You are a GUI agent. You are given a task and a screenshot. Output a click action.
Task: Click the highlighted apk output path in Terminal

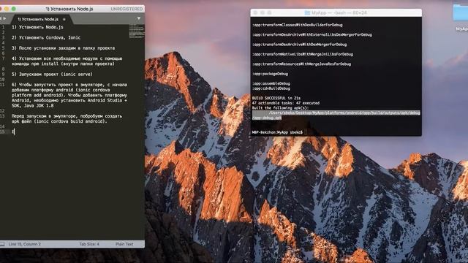click(336, 115)
